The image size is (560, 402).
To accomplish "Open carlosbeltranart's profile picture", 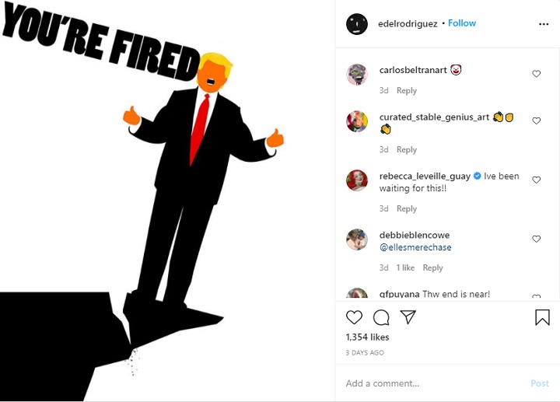I will click(357, 75).
